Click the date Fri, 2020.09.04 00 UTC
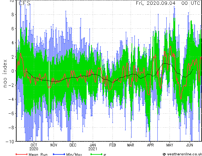Image resolution: width=202 pixels, height=156 pixels. [168, 3]
